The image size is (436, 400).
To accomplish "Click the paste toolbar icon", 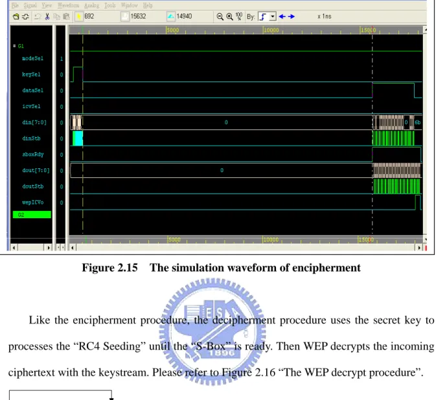I will point(66,17).
